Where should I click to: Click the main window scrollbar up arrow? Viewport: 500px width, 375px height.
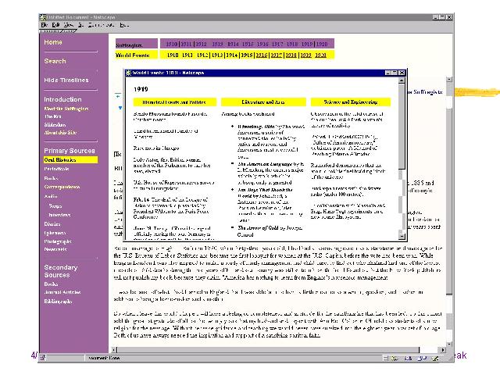coord(449,79)
